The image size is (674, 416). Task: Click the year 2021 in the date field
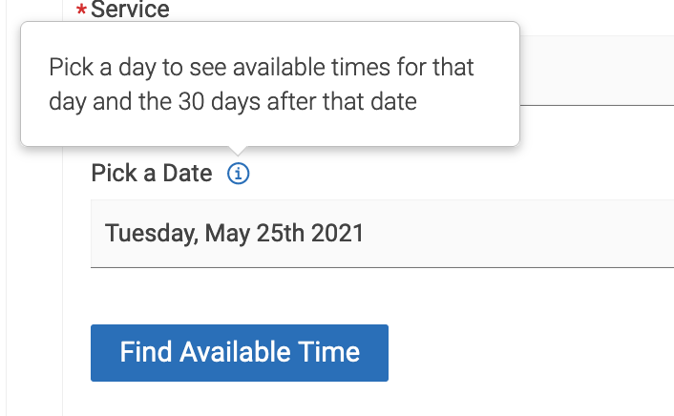coord(337,234)
